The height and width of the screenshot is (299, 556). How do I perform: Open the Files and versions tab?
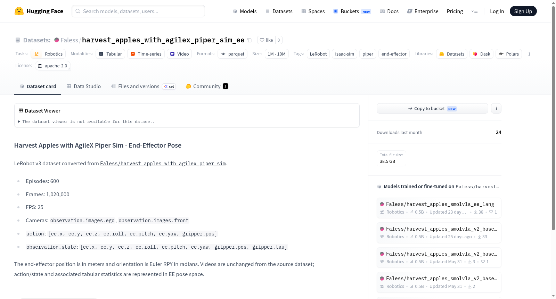click(143, 86)
